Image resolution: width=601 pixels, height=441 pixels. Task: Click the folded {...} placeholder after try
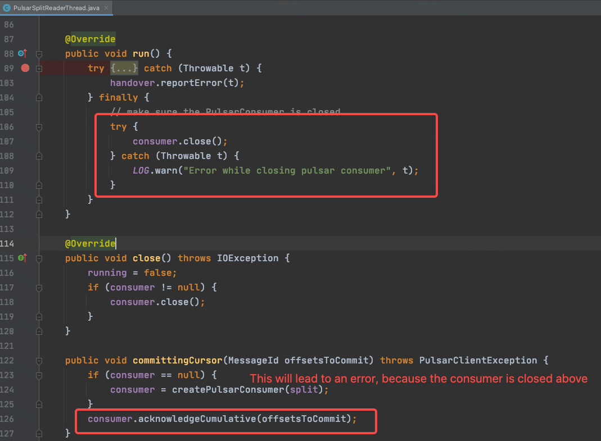click(124, 68)
